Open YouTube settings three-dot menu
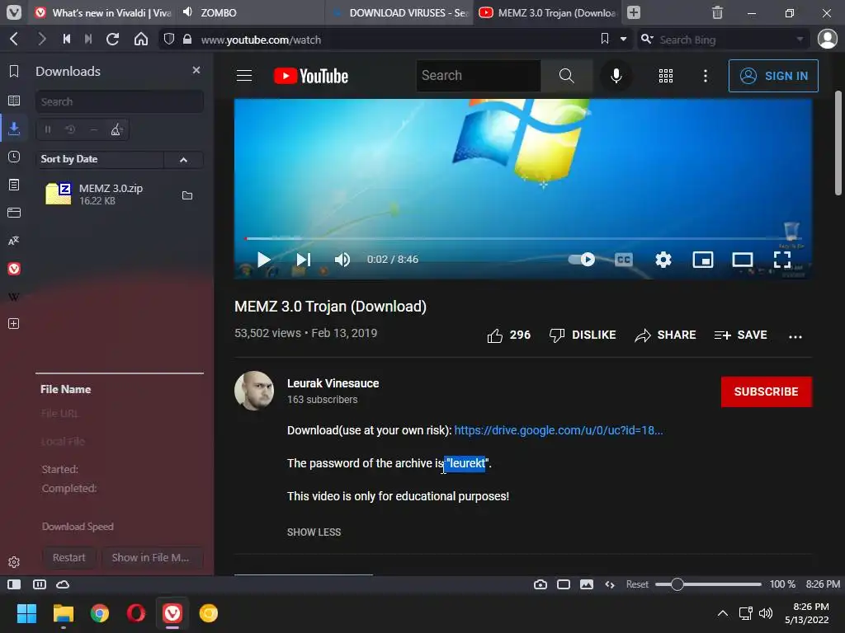This screenshot has width=845, height=633. pyautogui.click(x=705, y=76)
